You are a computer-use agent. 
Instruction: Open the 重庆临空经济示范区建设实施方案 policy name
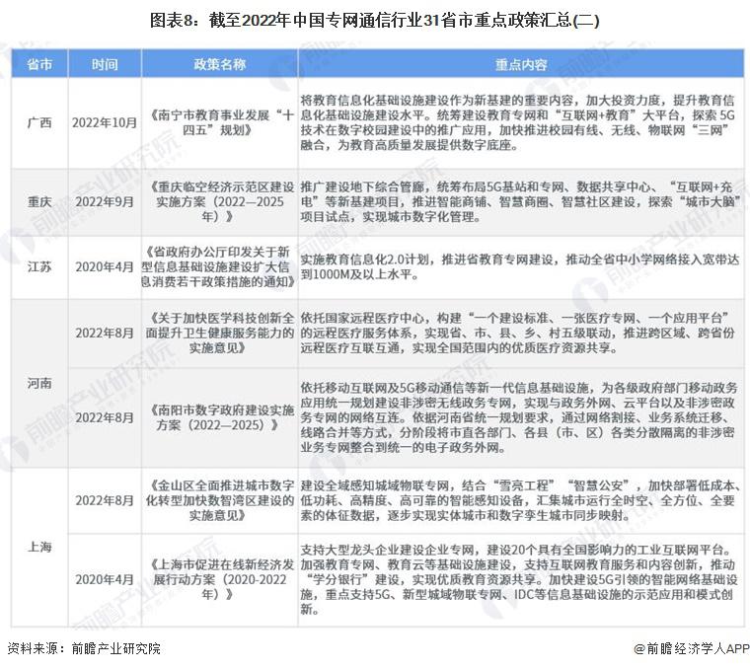[219, 201]
